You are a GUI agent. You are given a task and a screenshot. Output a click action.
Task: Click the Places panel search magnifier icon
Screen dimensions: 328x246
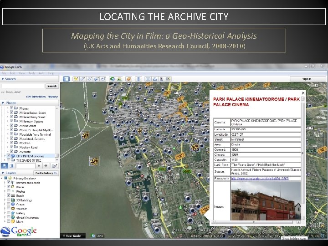5,166
